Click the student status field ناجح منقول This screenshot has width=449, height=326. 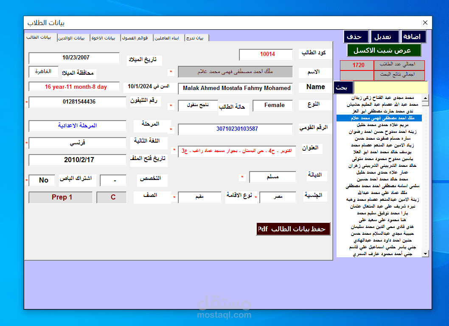[x=198, y=105]
